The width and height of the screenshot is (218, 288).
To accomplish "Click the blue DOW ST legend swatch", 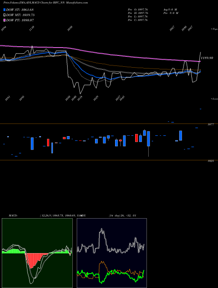I will coord(5,10).
